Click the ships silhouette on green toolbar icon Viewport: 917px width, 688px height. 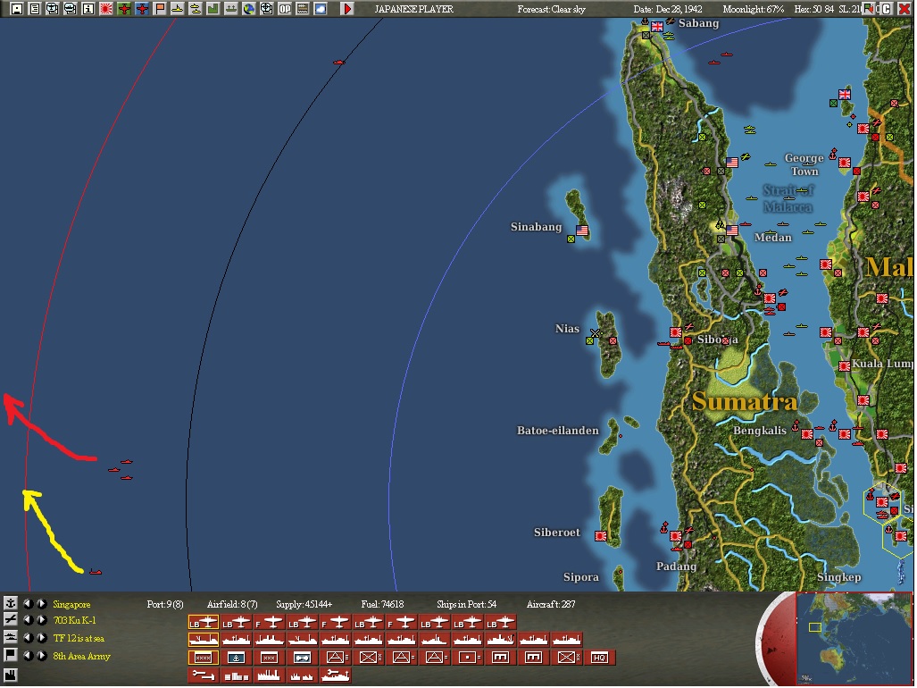[x=231, y=9]
